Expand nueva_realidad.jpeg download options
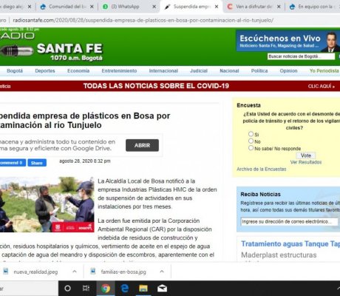The height and width of the screenshot is (296, 340). coord(75,272)
